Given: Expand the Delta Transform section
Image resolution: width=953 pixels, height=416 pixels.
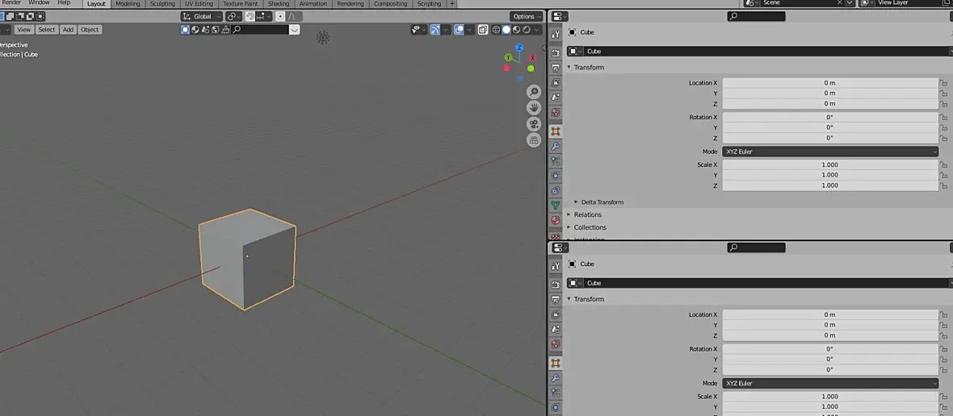Looking at the screenshot, I should (x=602, y=202).
